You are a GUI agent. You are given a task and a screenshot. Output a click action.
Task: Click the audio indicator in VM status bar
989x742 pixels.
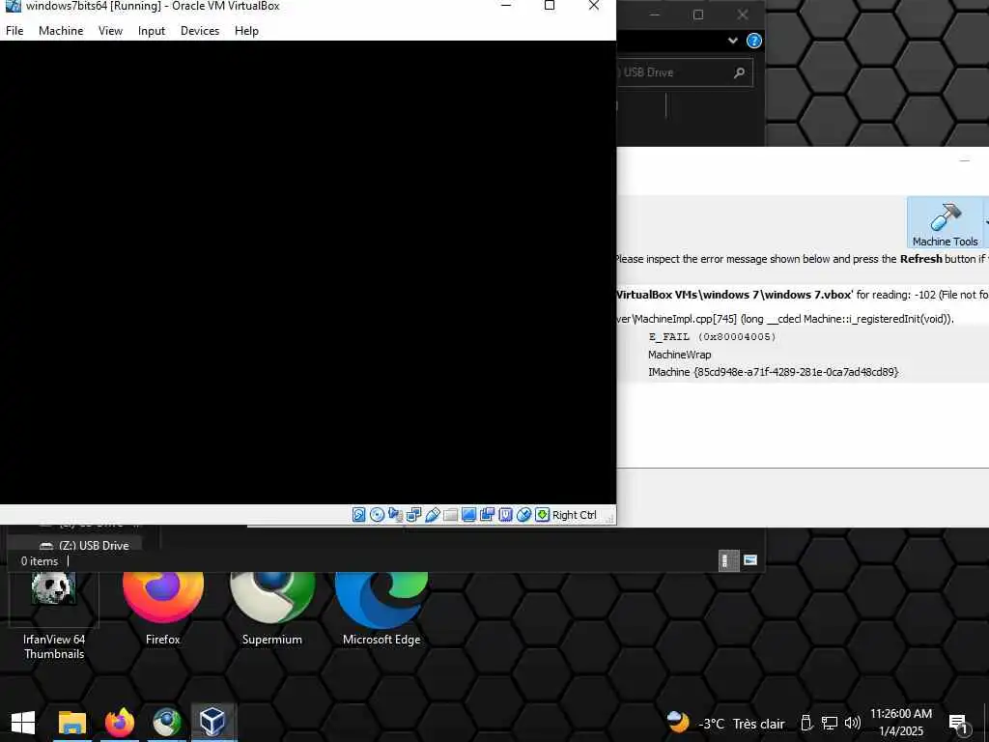pos(395,515)
